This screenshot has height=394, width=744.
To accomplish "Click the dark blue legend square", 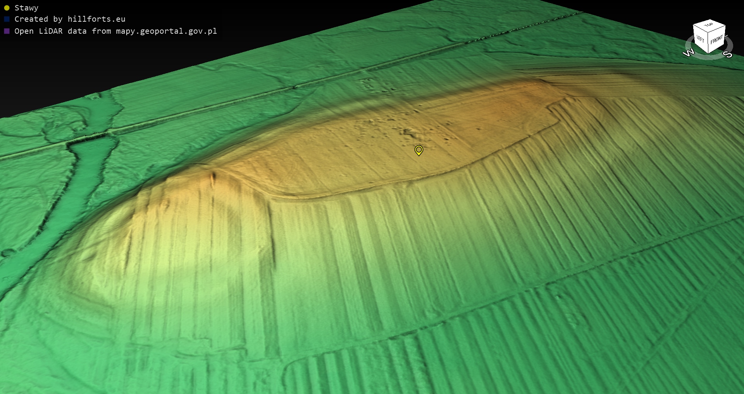I will [x=7, y=19].
